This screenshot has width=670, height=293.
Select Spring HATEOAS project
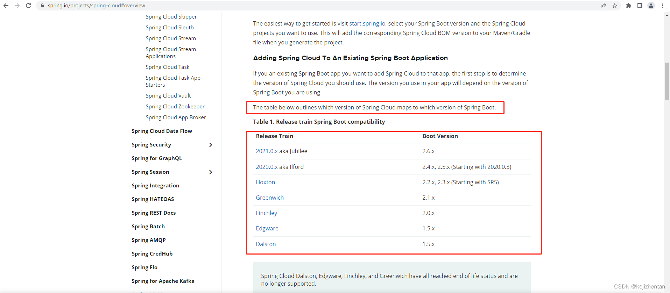click(153, 199)
